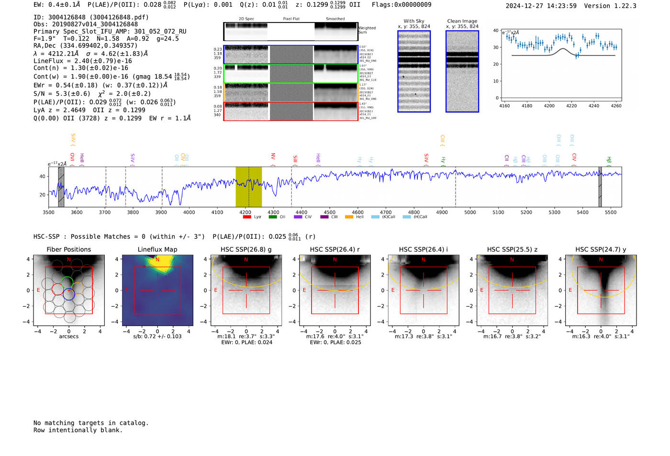This screenshot has width=670, height=456.
Task: Click the "ID: 3004126848" line
Action: [91, 17]
